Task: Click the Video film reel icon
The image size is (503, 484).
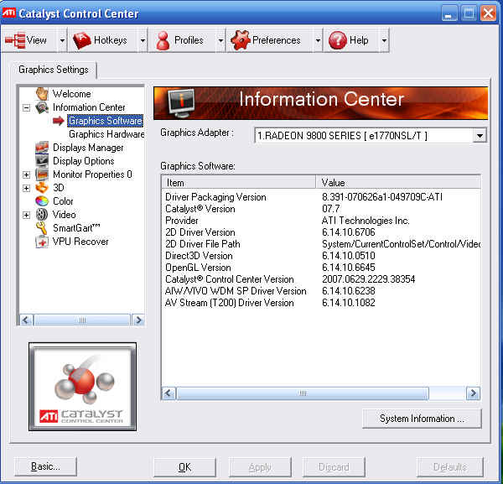Action: coord(42,215)
